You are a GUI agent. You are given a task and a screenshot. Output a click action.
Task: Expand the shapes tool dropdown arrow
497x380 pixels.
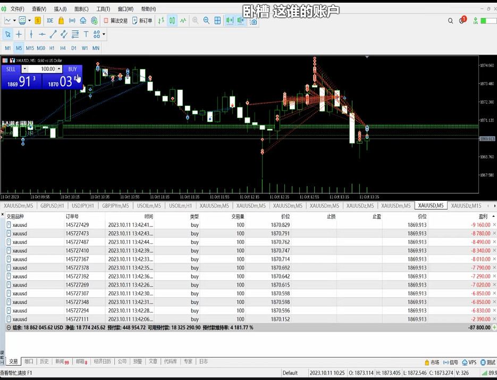[x=104, y=34]
